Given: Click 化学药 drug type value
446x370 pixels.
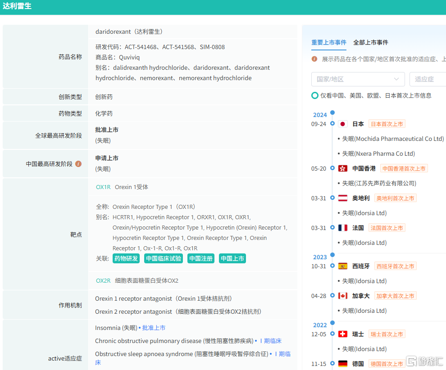Looking at the screenshot, I should point(104,114).
